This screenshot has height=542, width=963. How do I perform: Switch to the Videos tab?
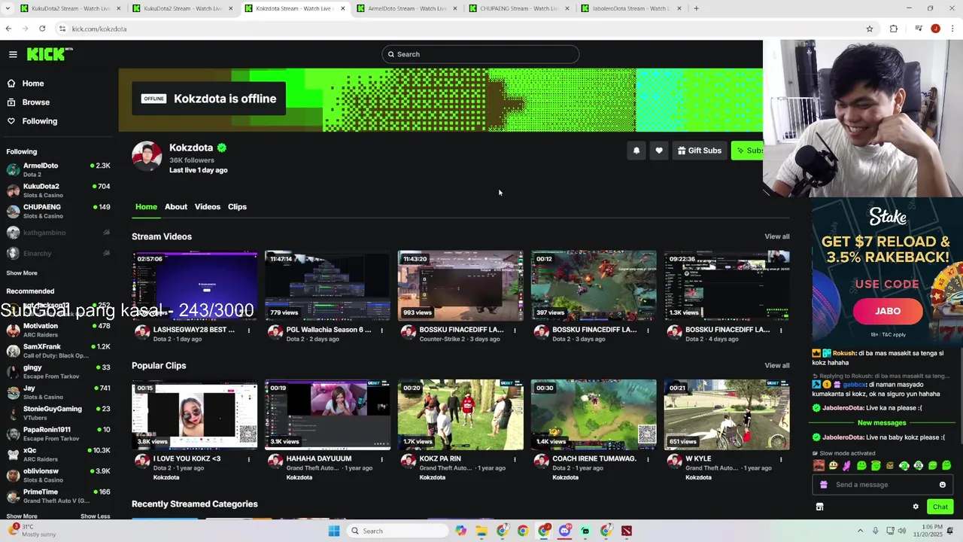tap(208, 207)
